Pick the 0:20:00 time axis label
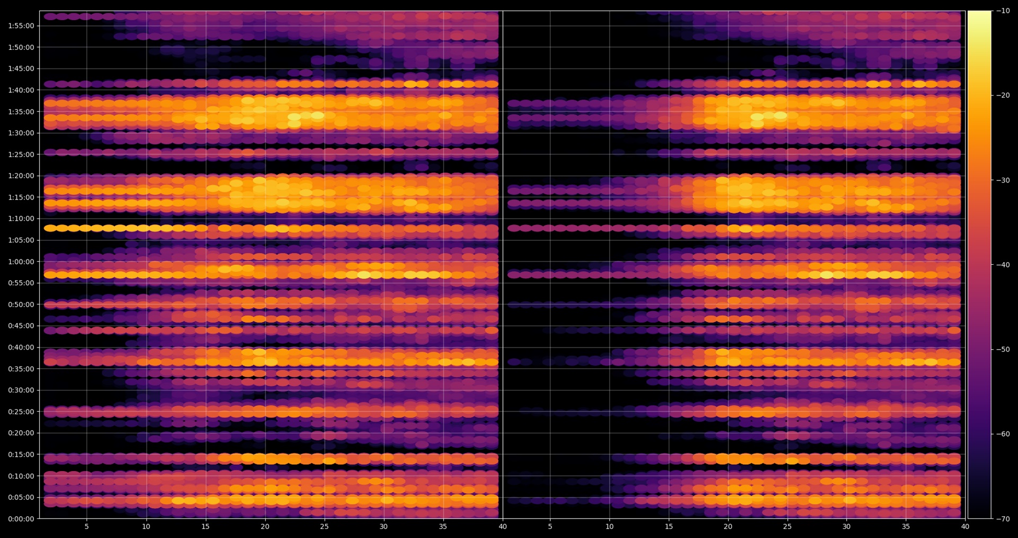 point(21,433)
